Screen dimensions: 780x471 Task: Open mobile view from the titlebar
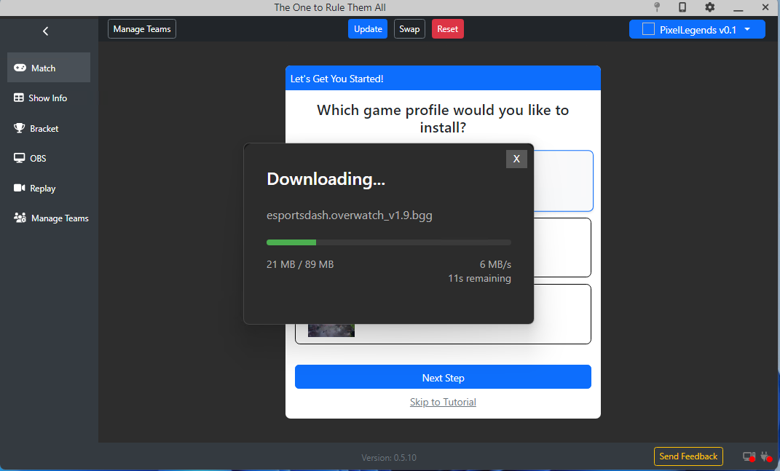[x=682, y=7]
